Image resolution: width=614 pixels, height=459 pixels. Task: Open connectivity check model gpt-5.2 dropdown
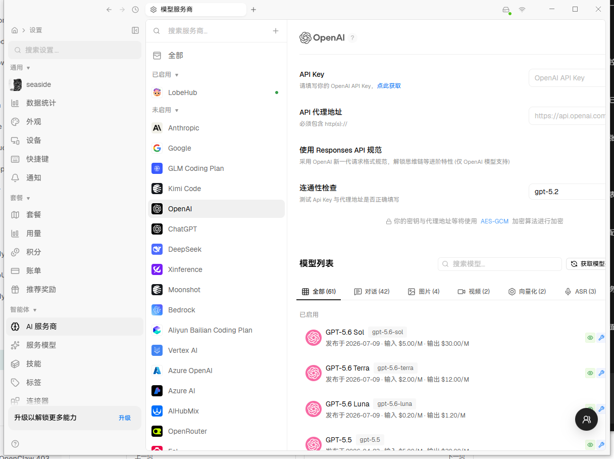pos(567,192)
